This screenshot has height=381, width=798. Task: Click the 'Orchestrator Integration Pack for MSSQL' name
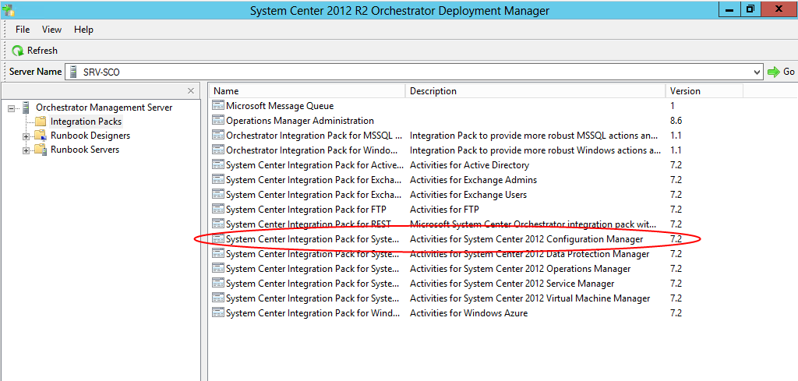click(315, 136)
